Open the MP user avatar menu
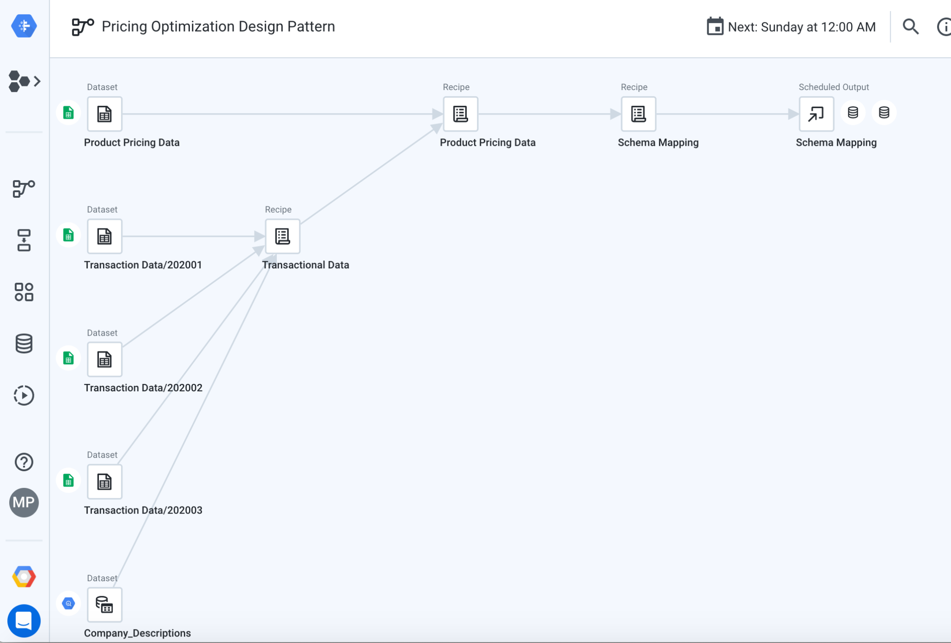The width and height of the screenshot is (951, 643). (24, 502)
